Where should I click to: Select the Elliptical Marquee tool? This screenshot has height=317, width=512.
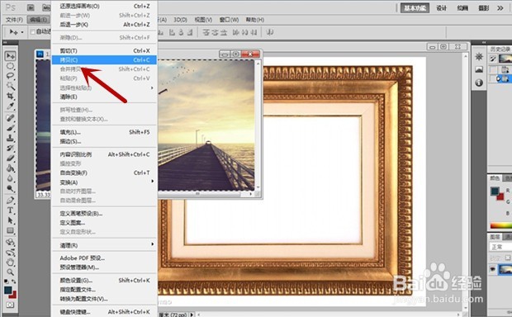[x=11, y=66]
